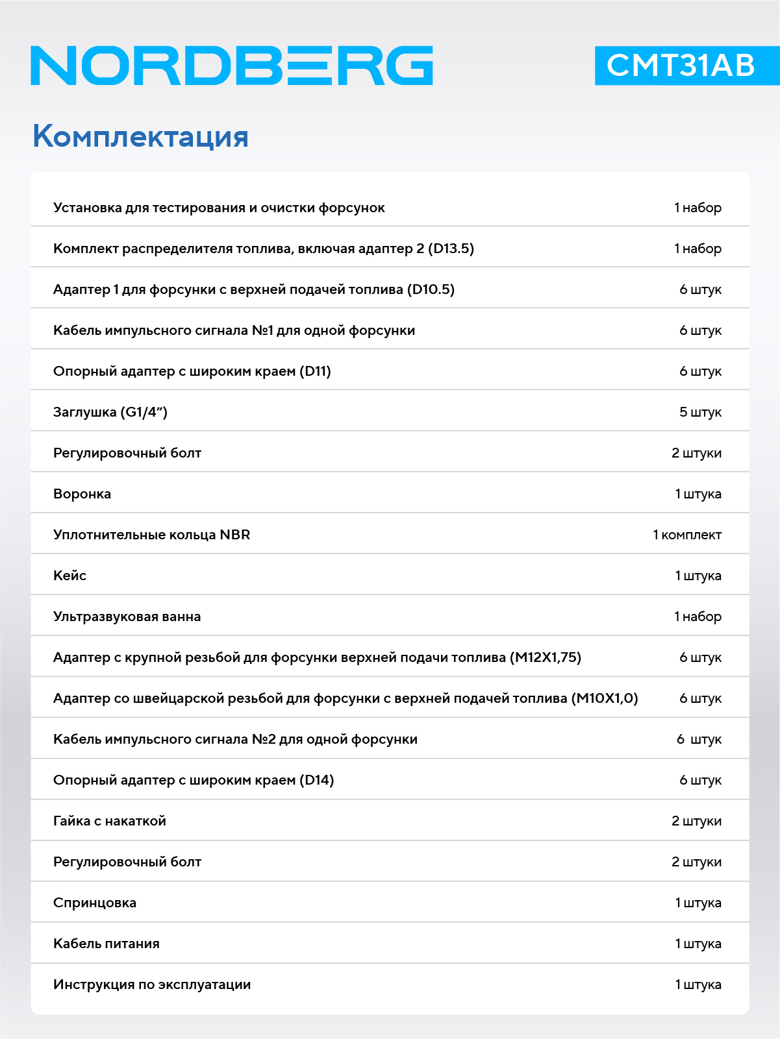
Task: Click the Заглушка (G1/4″) entry
Action: [390, 412]
